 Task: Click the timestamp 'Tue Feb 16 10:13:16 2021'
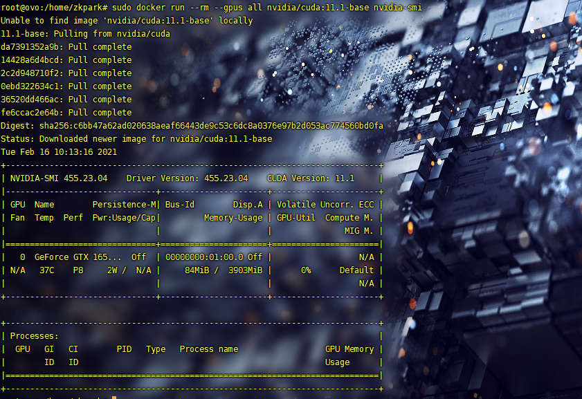point(59,152)
